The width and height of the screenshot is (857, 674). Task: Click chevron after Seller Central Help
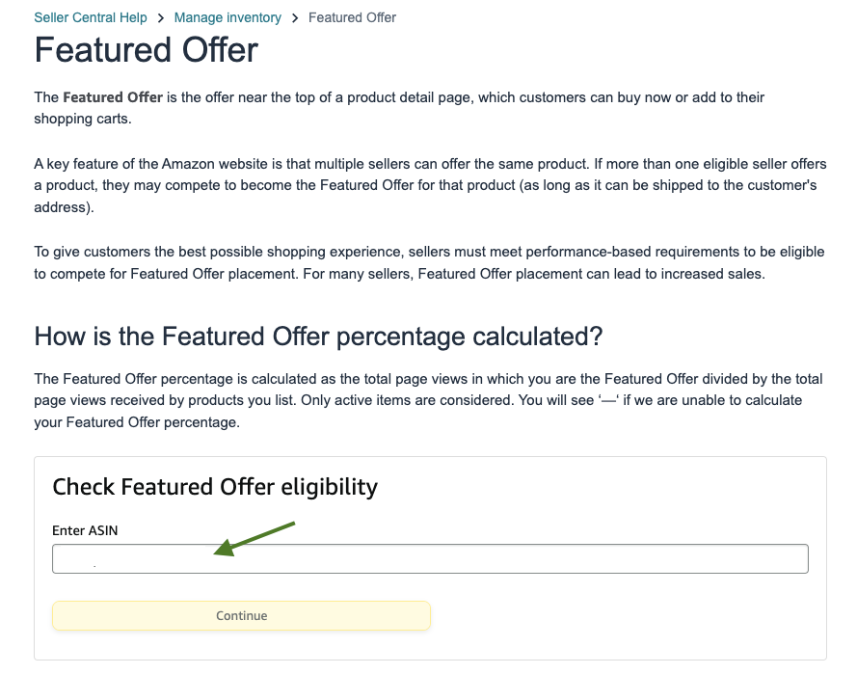tap(161, 17)
